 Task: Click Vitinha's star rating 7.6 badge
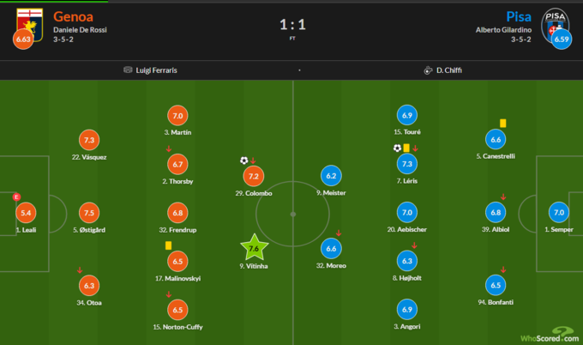pyautogui.click(x=253, y=248)
